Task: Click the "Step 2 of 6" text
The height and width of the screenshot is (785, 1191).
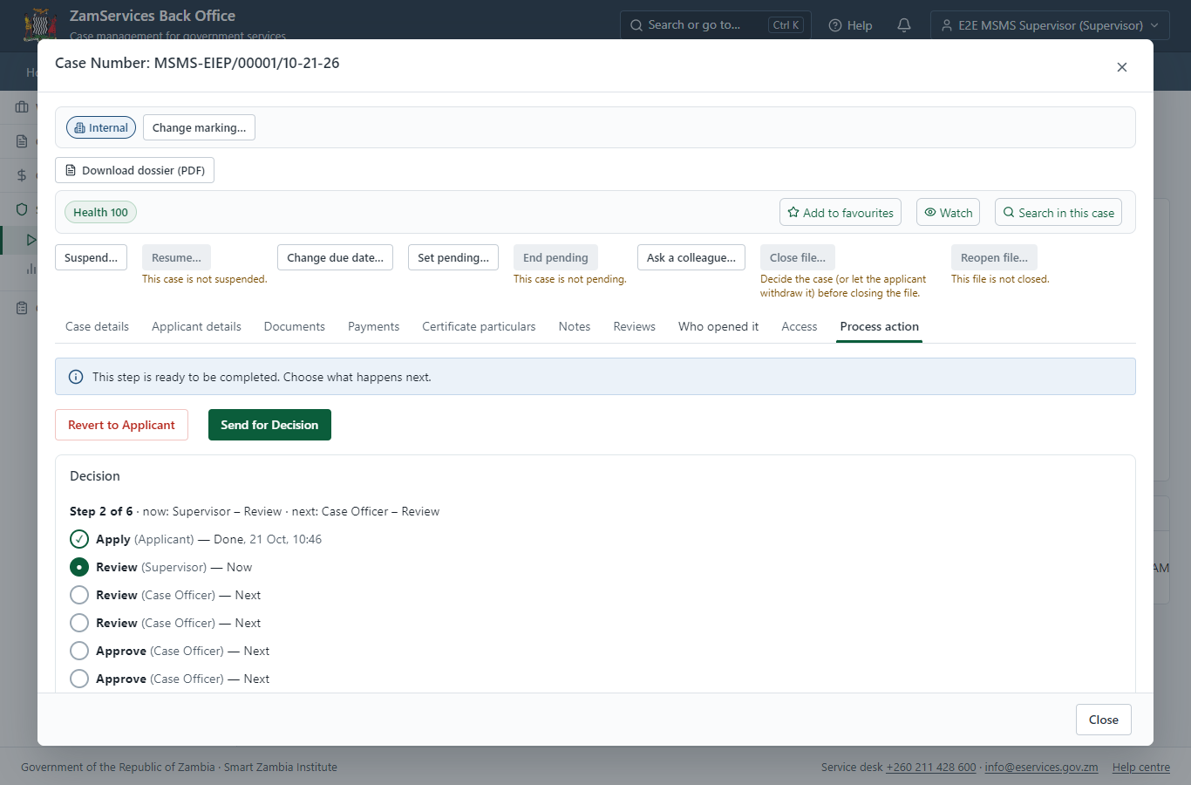Action: tap(101, 511)
